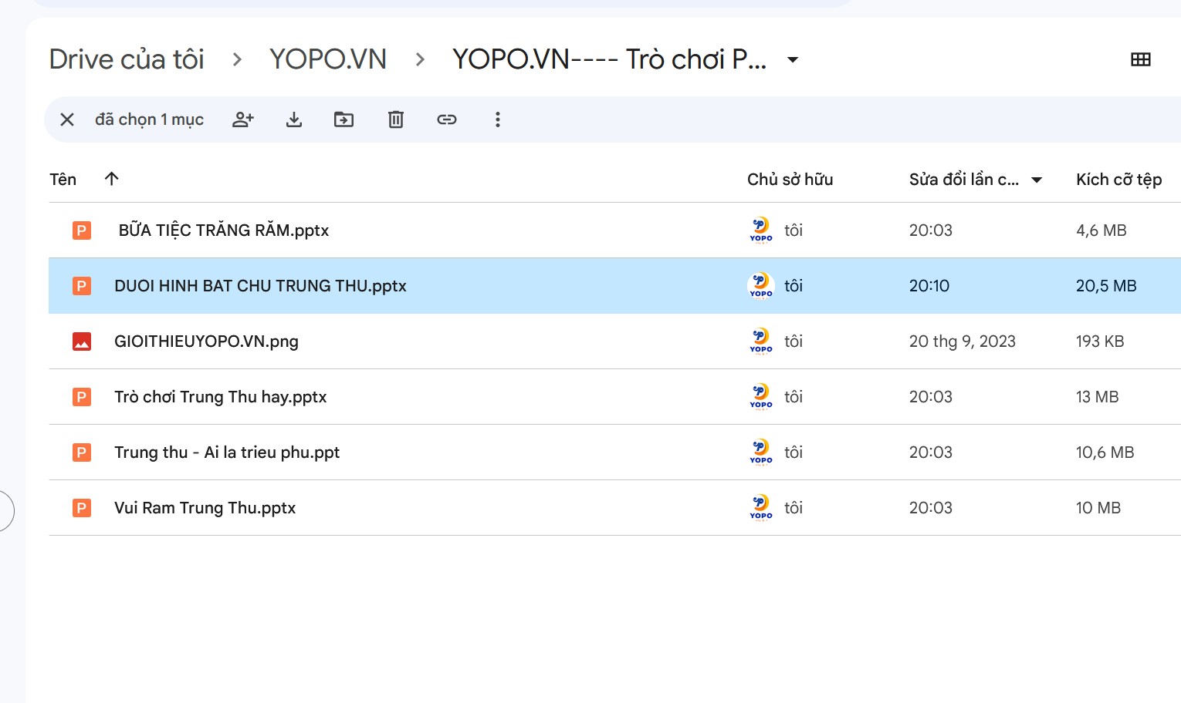Click the 20:10 modified time cell
Image resolution: width=1181 pixels, height=703 pixels.
(929, 286)
